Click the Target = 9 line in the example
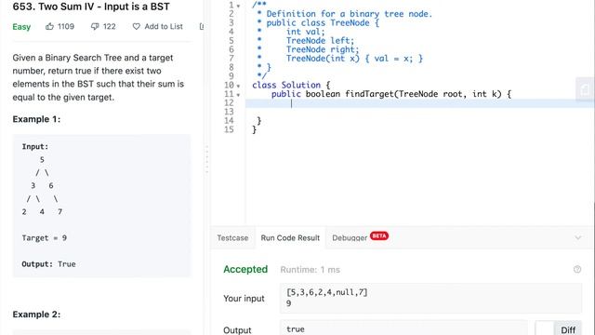 pos(44,238)
